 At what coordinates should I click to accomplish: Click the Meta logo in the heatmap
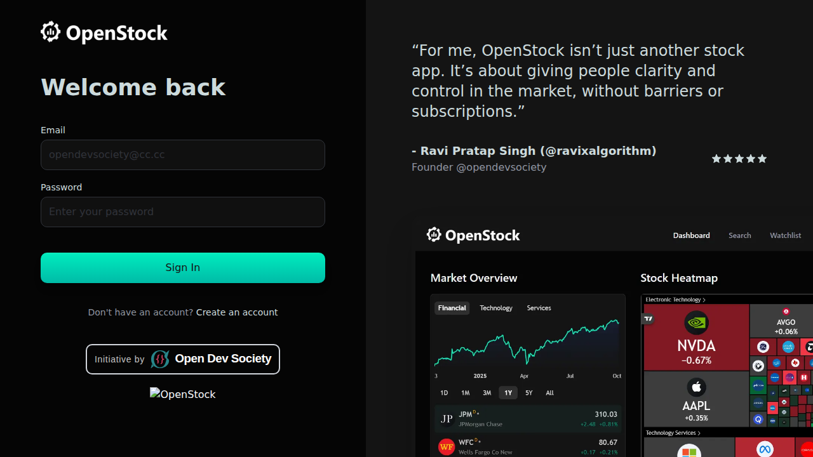765,449
